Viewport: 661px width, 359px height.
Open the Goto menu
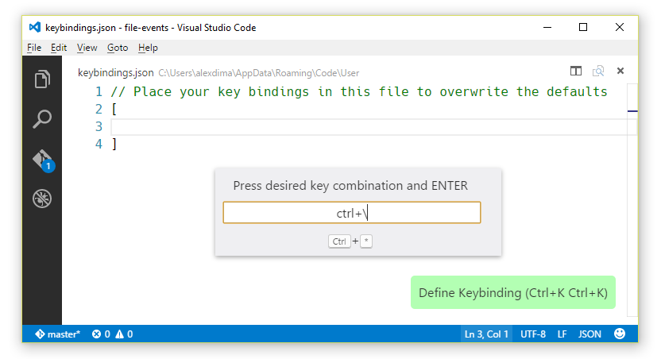point(118,48)
